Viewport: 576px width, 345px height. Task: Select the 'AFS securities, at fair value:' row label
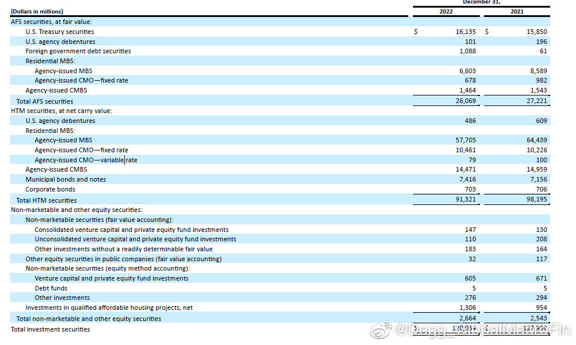52,22
